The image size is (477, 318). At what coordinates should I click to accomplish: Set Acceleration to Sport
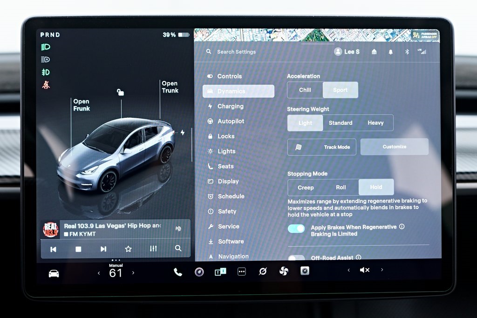click(341, 90)
